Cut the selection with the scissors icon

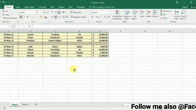(x=5, y=11)
